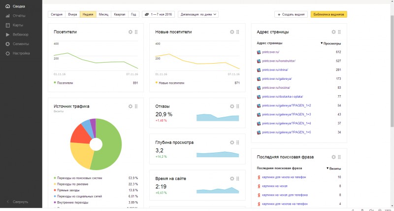Sort Адрес страницы table by Просмотры
Image resolution: width=394 pixels, height=211 pixels.
coord(330,43)
